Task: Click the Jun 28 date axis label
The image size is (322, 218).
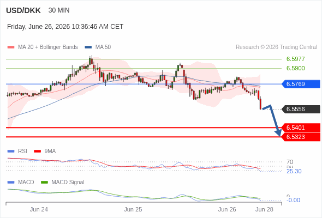Action: pos(264,209)
